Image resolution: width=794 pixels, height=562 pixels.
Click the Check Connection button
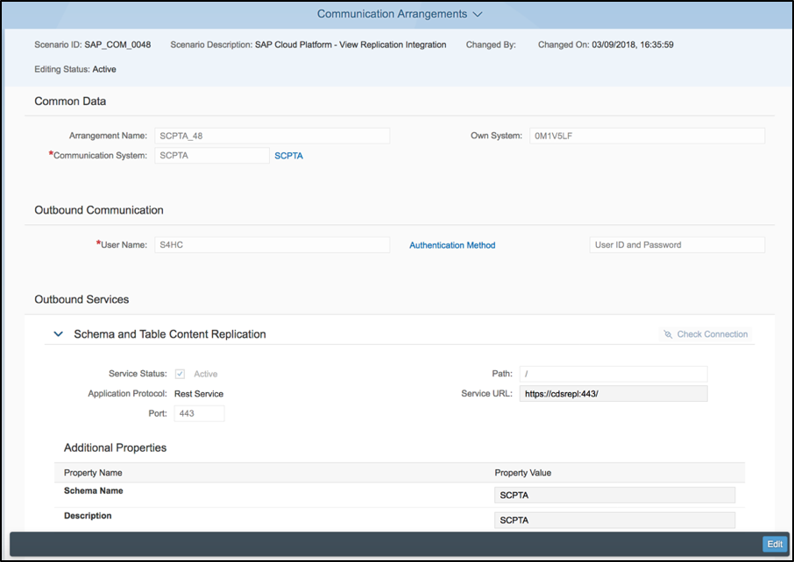coord(705,334)
